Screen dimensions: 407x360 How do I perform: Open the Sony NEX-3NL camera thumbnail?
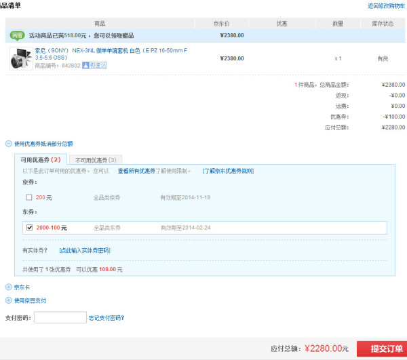coord(21,58)
